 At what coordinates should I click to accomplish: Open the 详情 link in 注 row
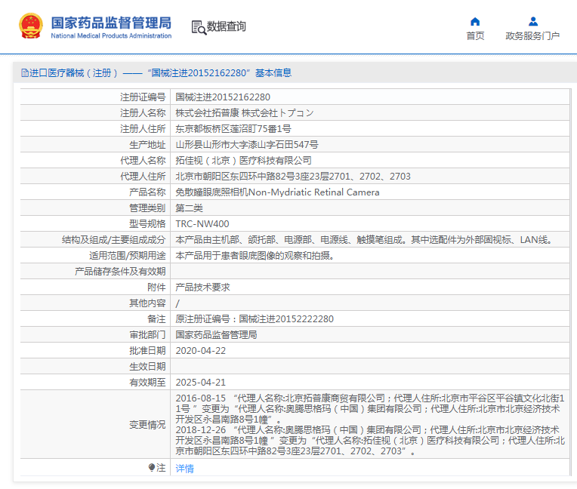[x=184, y=469]
